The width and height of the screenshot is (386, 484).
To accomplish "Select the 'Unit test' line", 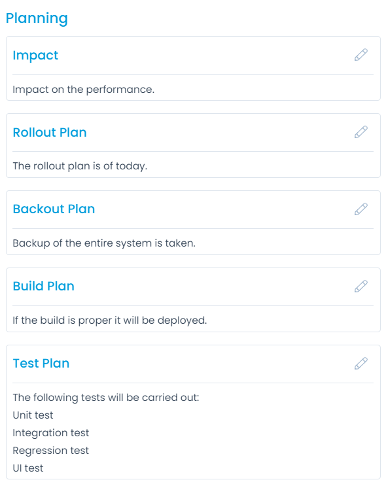I will (33, 415).
